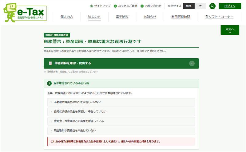The height and width of the screenshot is (152, 246).
Task: Click the arrow icon beside お問い合わせ
Action: click(142, 6)
